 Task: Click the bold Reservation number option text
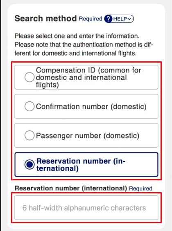(x=81, y=165)
